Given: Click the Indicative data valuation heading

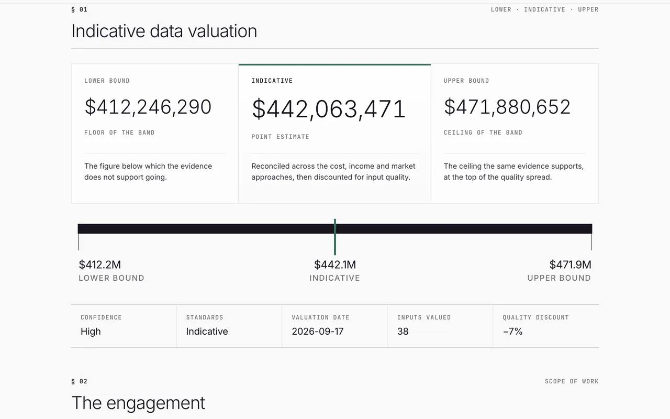Looking at the screenshot, I should (164, 31).
